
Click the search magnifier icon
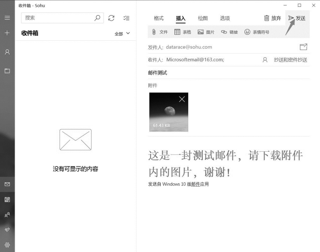[x=98, y=18]
